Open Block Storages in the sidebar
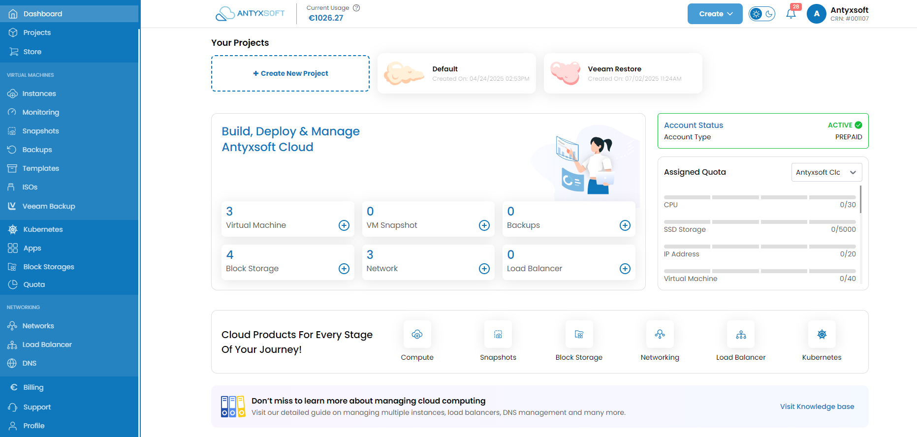 pos(69,267)
